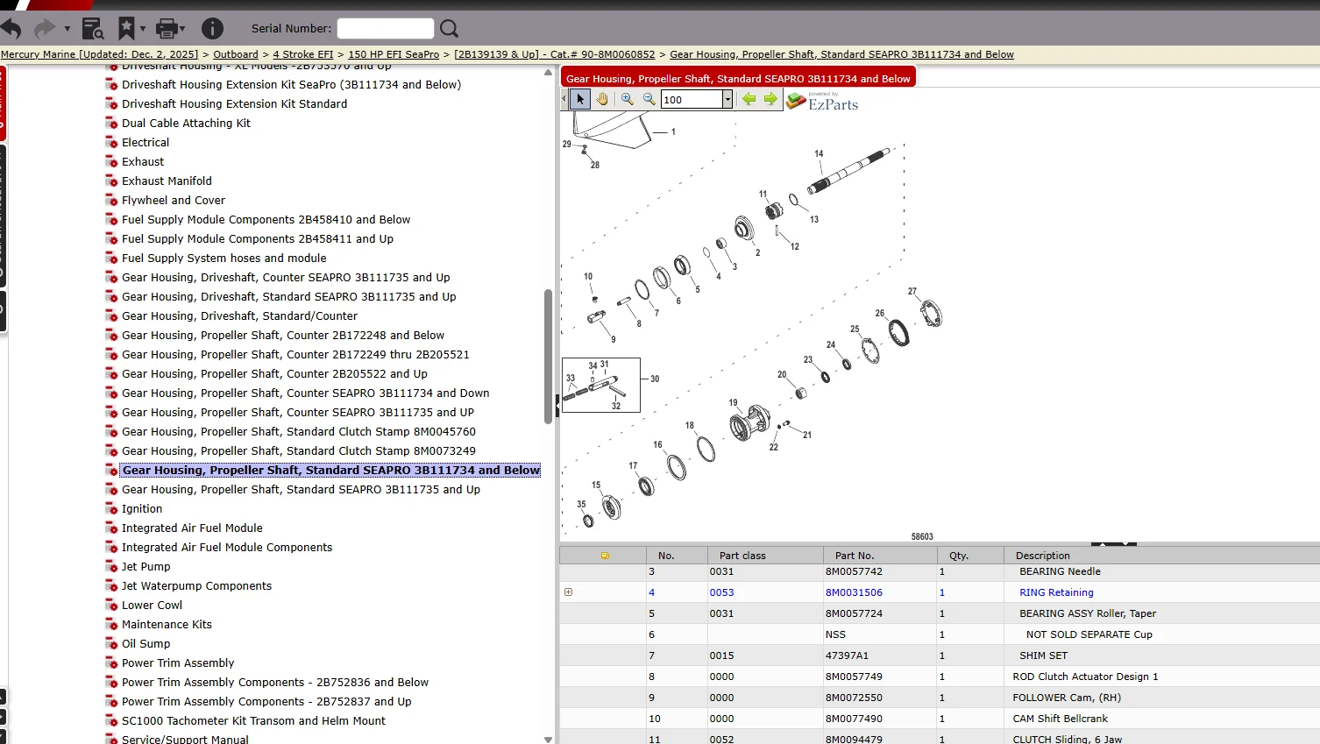Click the boxed sub-assembly 30 in diagram
This screenshot has height=744, width=1320.
coord(601,385)
